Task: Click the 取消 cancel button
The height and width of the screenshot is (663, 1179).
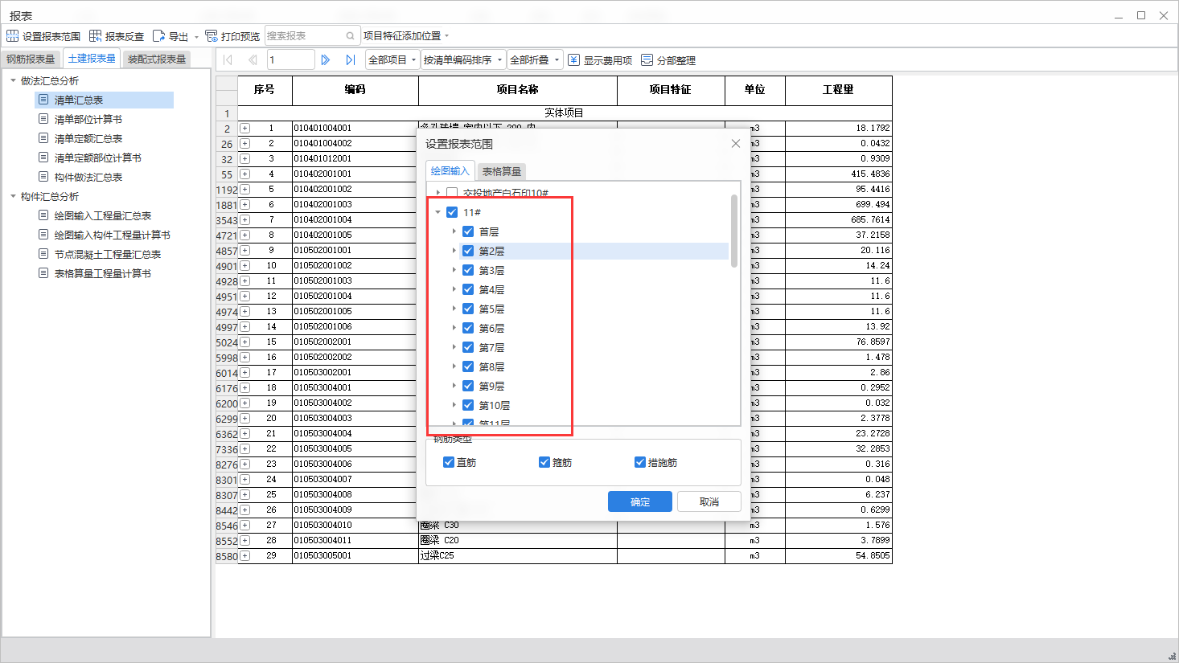Action: 709,501
